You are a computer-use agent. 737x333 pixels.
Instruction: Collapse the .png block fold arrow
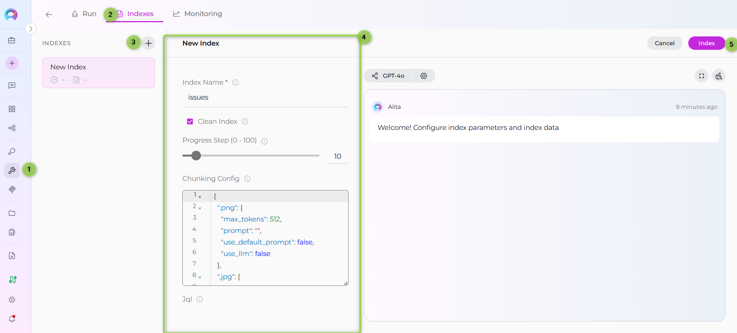click(200, 208)
